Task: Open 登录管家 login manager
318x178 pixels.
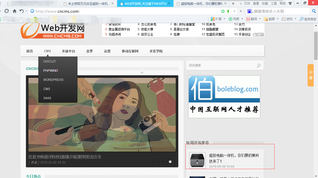Action: pyautogui.click(x=308, y=19)
